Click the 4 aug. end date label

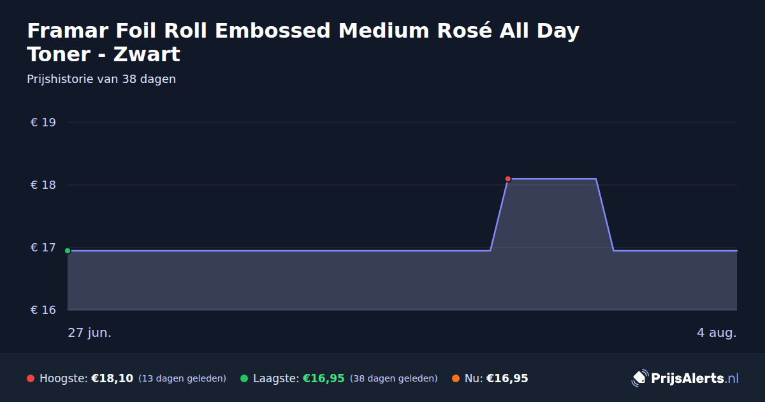[x=717, y=333]
